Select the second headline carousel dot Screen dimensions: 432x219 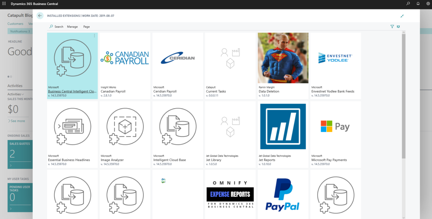11,77
